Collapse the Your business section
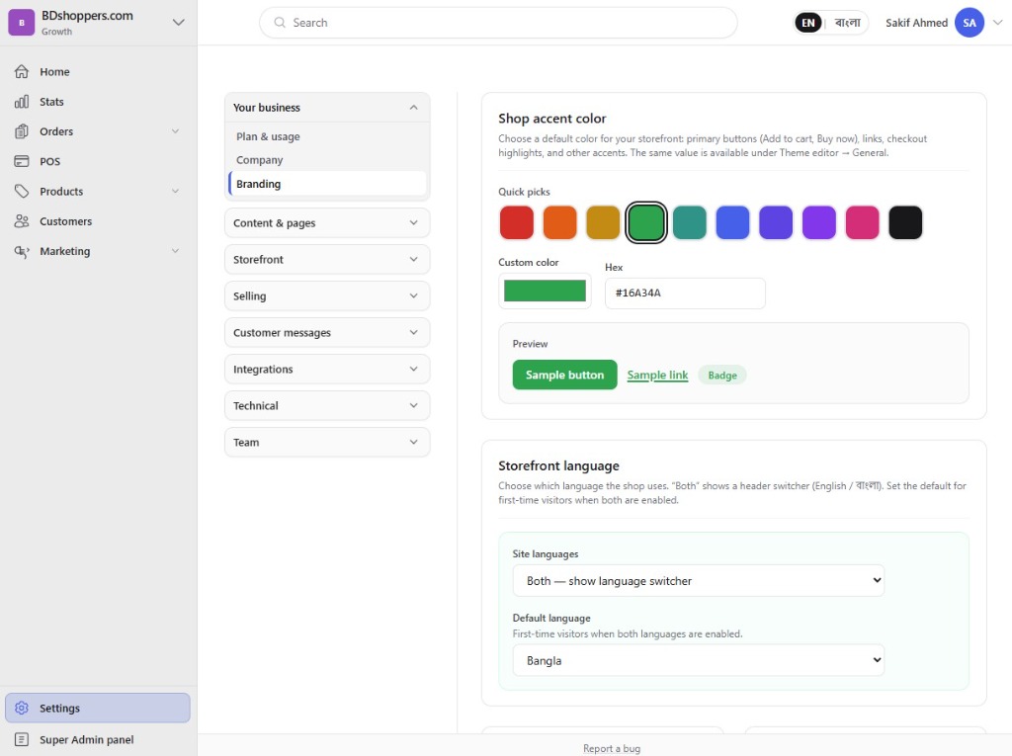The height and width of the screenshot is (756, 1012). pos(327,107)
